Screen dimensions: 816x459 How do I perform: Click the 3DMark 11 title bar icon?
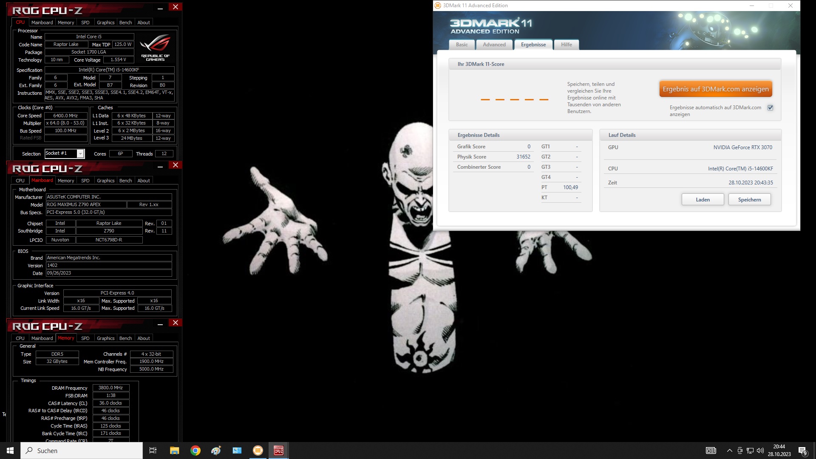438,6
